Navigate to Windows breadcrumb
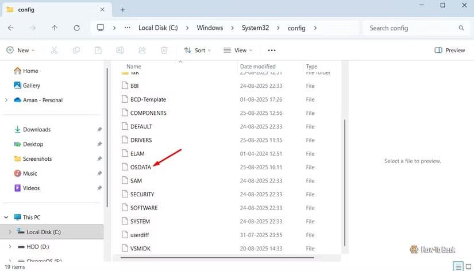Image resolution: width=474 pixels, height=271 pixels. [210, 28]
